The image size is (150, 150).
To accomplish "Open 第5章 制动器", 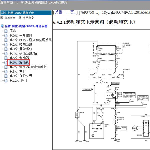I will coord(19,58).
